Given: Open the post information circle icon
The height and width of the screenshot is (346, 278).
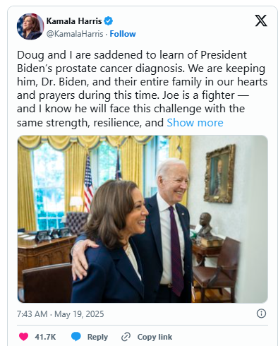Looking at the screenshot, I should 261,314.
